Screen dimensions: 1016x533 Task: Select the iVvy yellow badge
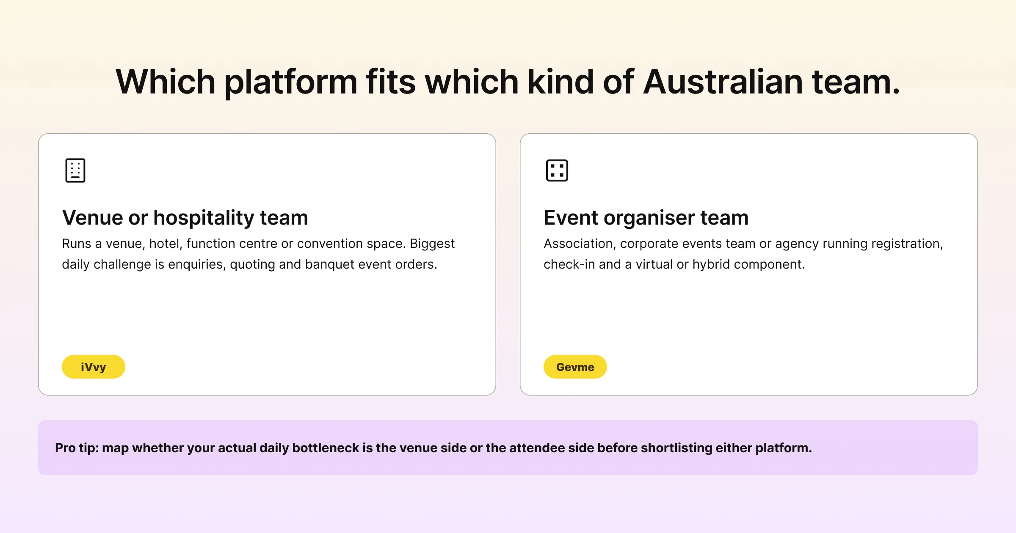tap(94, 367)
